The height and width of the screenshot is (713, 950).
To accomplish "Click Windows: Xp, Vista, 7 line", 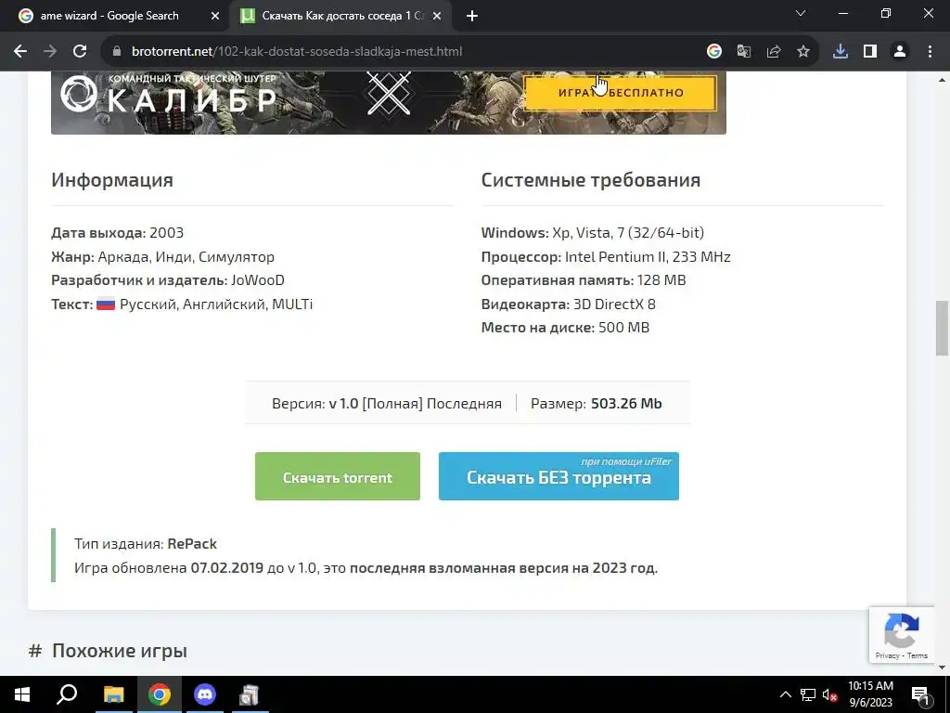I will (x=593, y=233).
